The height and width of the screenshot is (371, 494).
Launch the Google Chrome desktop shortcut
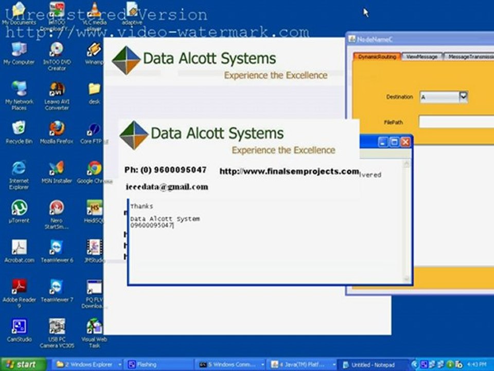94,172
